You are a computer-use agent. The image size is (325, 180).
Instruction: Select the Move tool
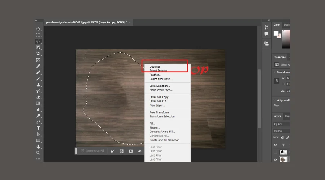click(38, 29)
